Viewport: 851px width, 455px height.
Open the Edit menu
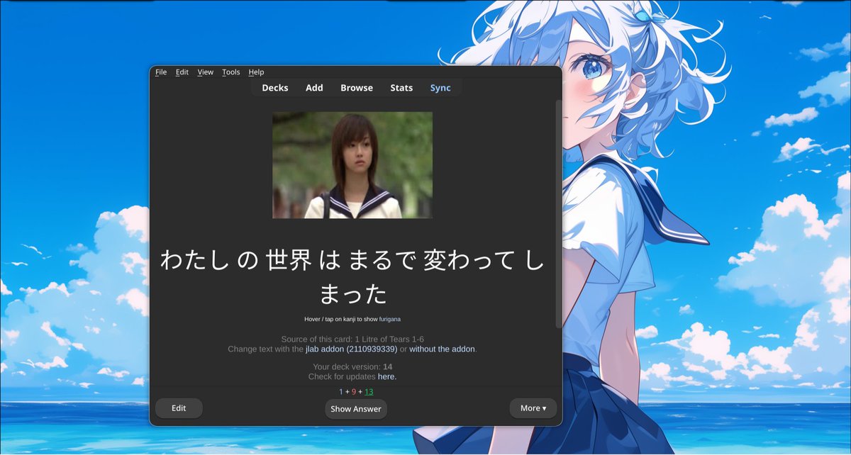[x=182, y=72]
